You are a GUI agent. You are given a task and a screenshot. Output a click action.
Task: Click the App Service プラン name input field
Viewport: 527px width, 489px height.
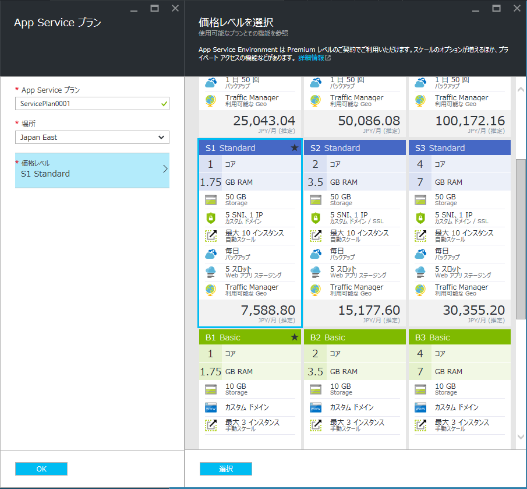click(92, 104)
